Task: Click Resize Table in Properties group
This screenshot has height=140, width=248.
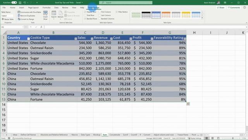Action: (8, 19)
